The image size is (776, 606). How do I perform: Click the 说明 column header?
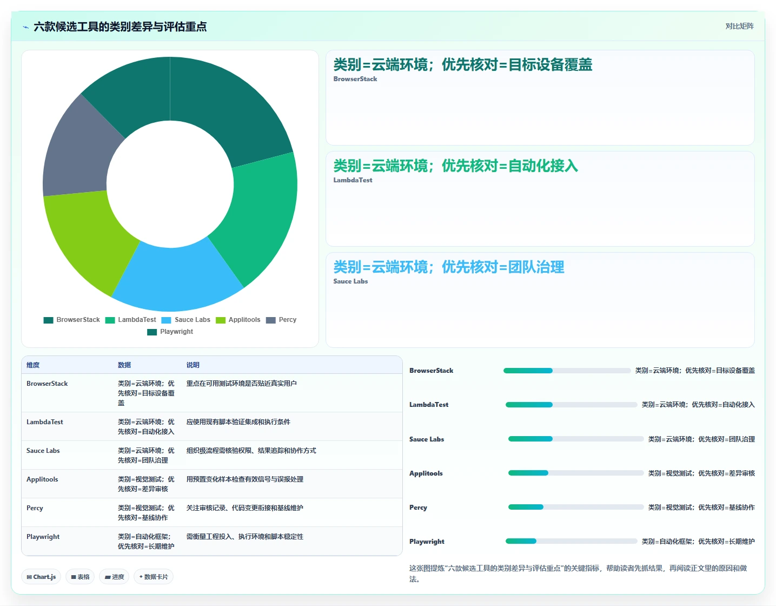point(193,365)
